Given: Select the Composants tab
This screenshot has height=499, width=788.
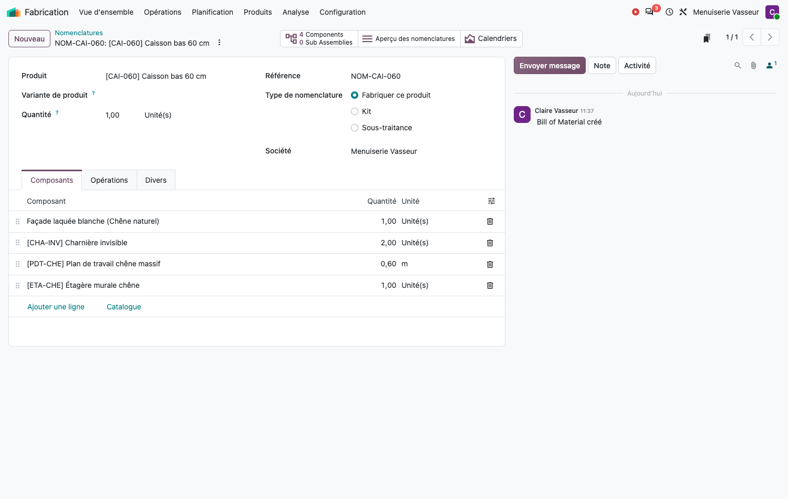Looking at the screenshot, I should (x=52, y=180).
